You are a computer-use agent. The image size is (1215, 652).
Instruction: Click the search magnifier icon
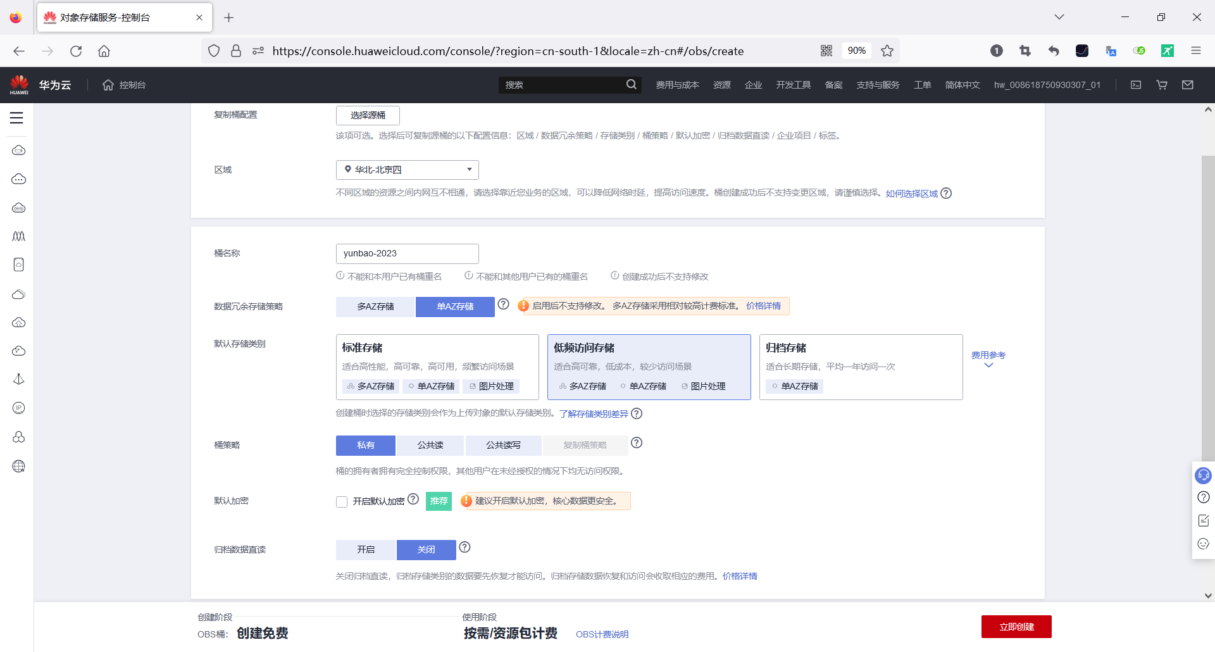point(632,84)
